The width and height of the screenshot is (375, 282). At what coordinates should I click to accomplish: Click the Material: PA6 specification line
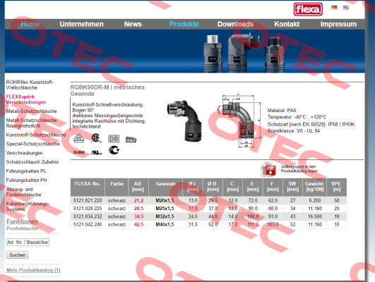(x=282, y=110)
